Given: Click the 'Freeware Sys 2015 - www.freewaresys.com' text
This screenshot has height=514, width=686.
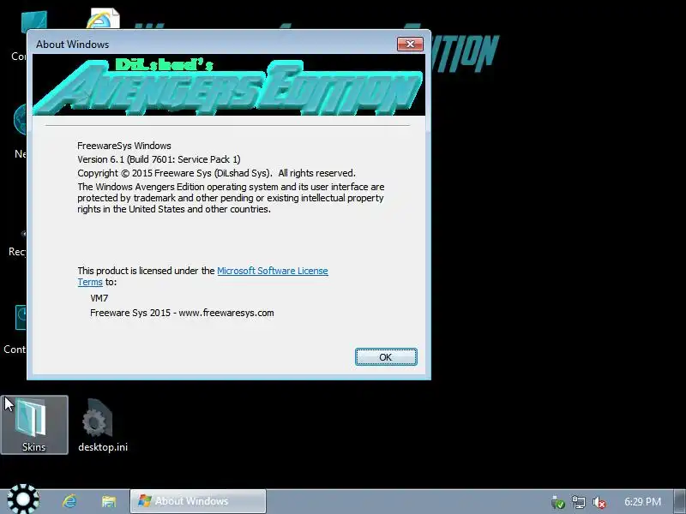Looking at the screenshot, I should pos(182,313).
